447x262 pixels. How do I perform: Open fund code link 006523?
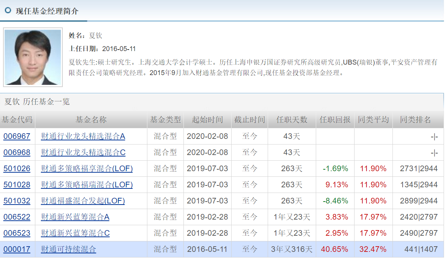click(x=17, y=233)
